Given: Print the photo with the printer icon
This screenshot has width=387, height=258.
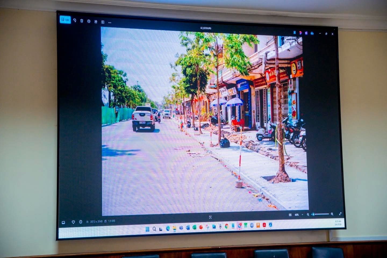Looking at the screenshot, I should (x=89, y=21).
